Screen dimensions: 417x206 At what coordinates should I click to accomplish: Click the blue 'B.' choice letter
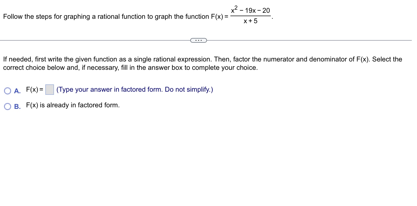tap(17, 107)
